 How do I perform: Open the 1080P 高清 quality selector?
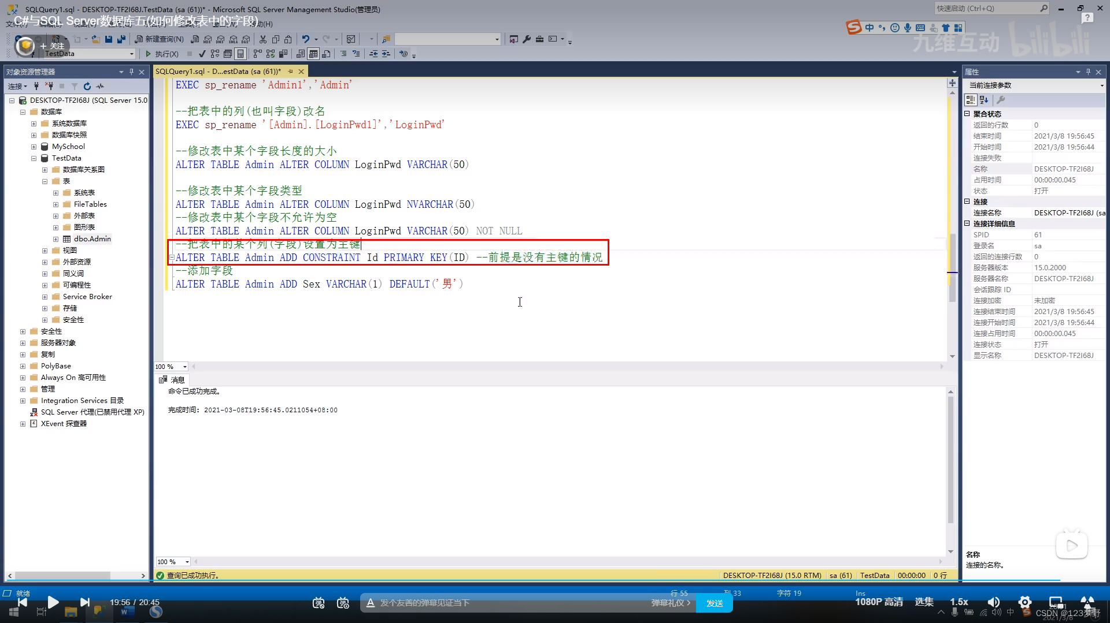[879, 602]
